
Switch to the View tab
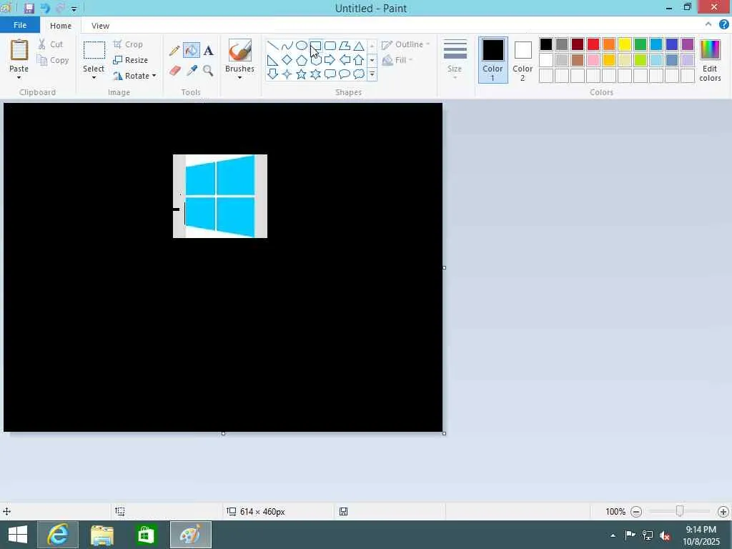pyautogui.click(x=100, y=26)
